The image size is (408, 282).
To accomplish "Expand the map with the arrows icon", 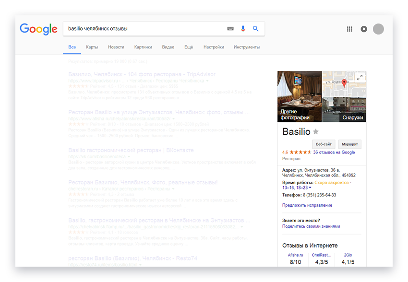I will click(x=360, y=77).
